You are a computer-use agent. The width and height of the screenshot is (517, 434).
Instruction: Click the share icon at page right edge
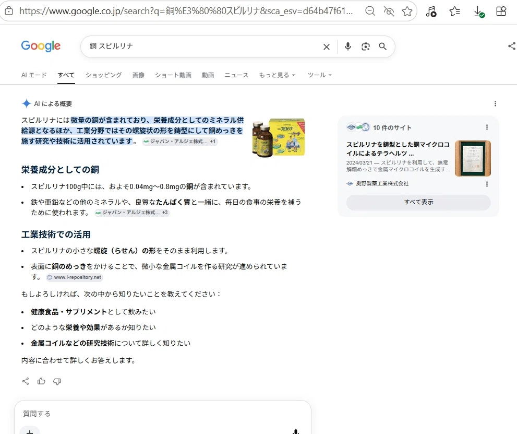[x=512, y=46]
